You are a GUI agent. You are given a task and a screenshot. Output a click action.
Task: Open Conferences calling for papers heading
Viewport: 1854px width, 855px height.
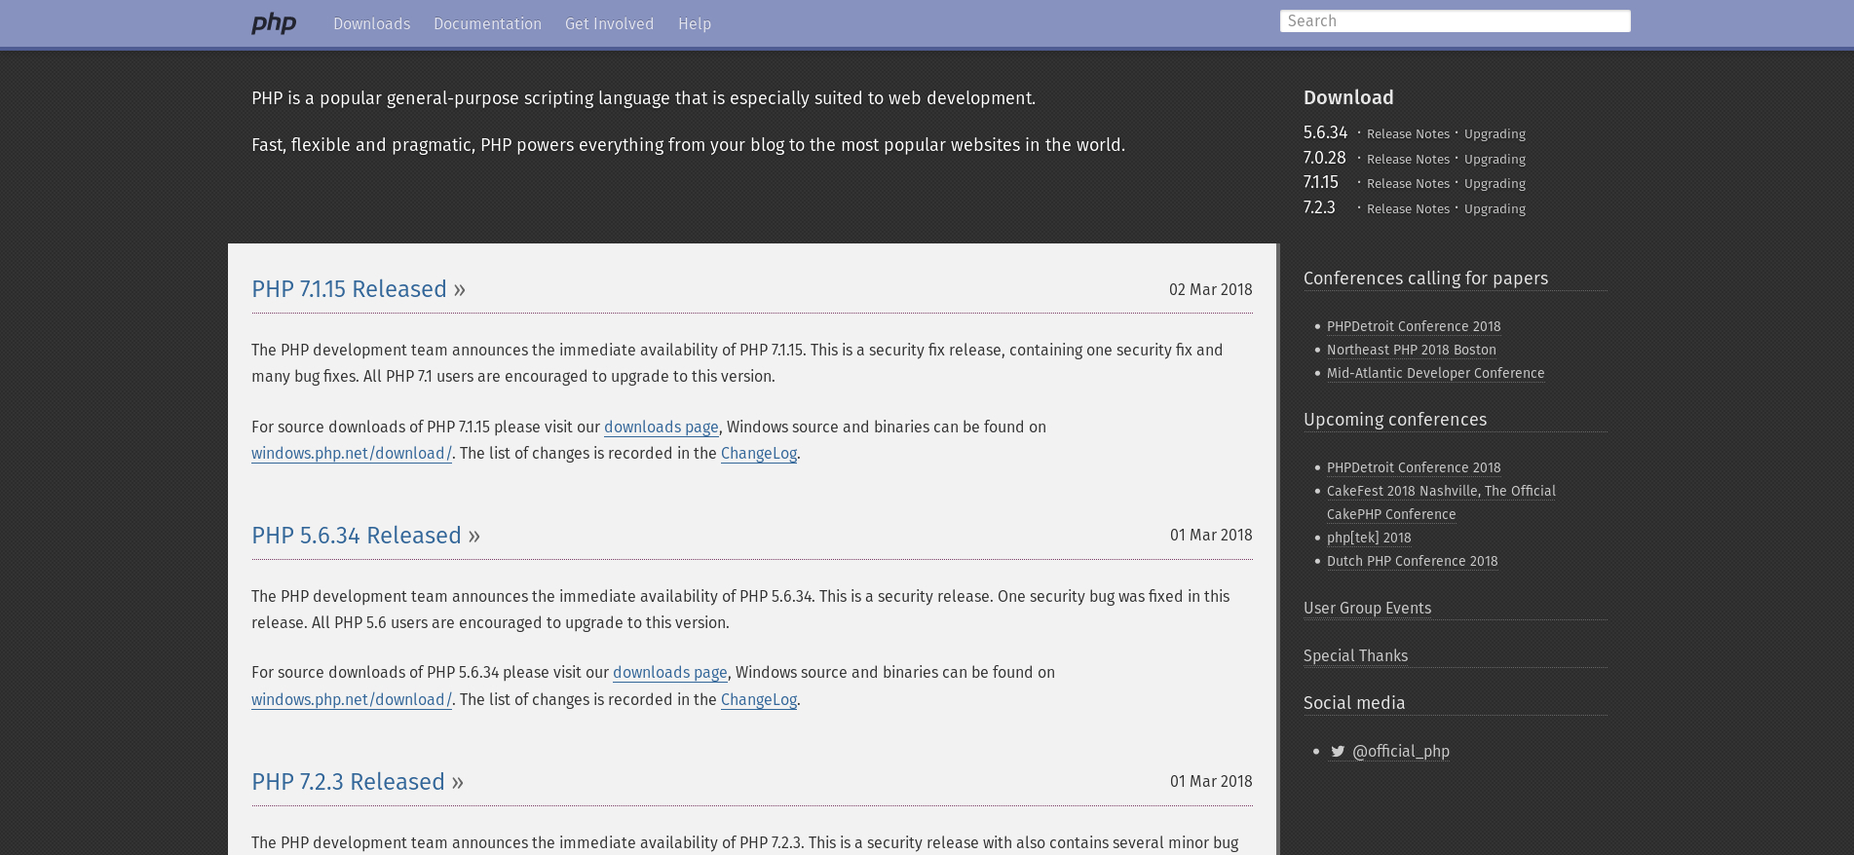click(1425, 279)
